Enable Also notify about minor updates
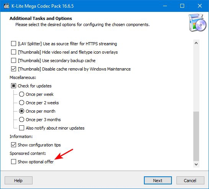 [21, 128]
